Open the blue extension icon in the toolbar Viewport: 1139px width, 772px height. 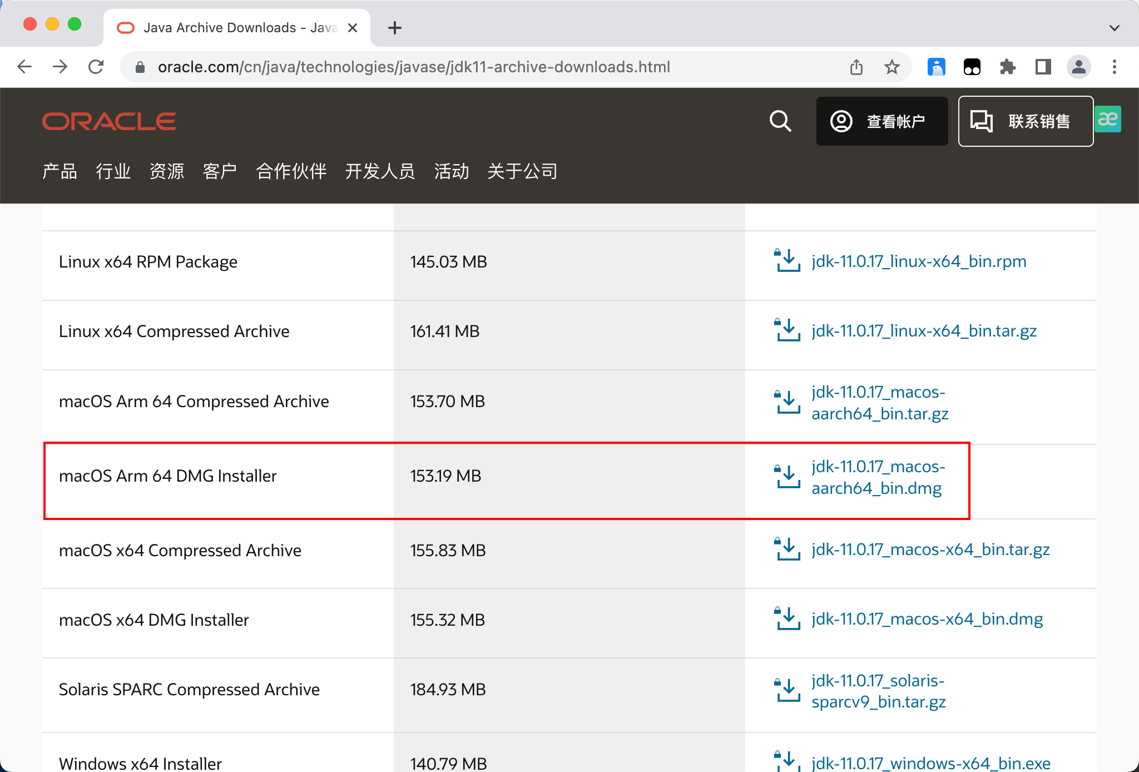(x=937, y=67)
